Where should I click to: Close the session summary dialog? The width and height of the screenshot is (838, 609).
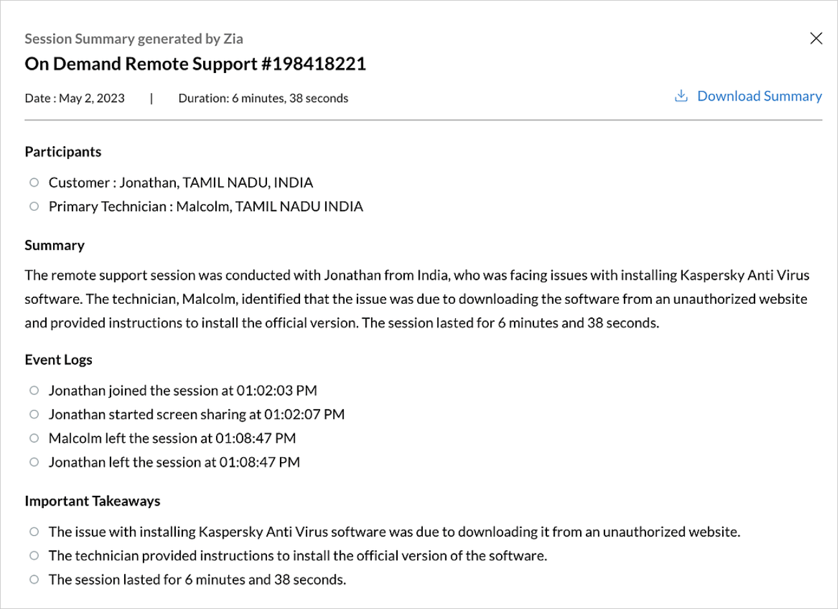tap(816, 39)
